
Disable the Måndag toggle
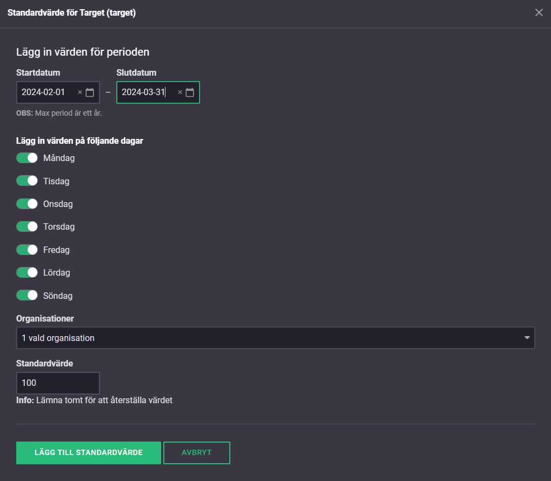[x=27, y=158]
